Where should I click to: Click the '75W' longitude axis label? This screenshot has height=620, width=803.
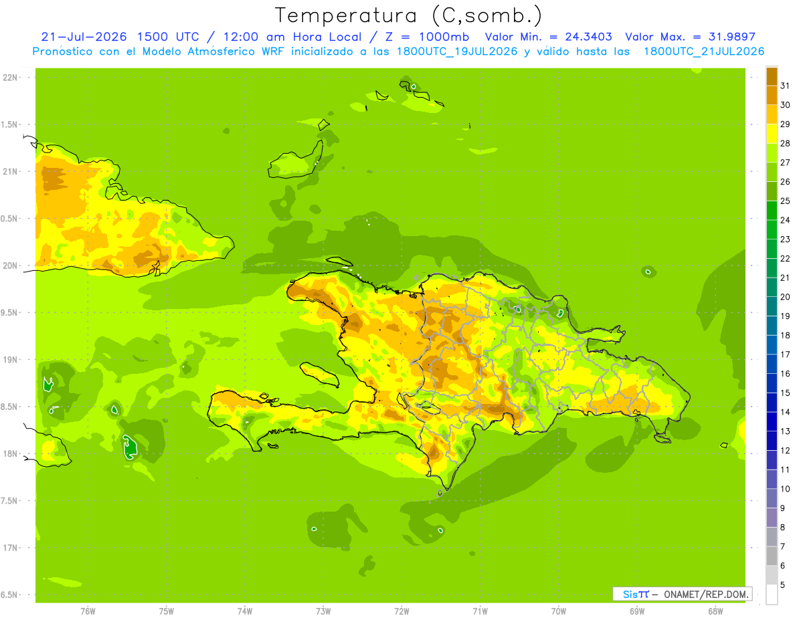click(x=167, y=611)
